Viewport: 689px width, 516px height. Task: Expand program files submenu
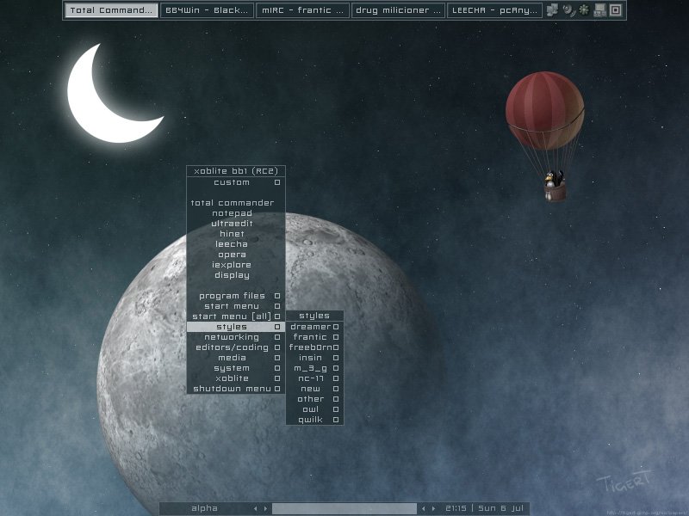click(x=236, y=296)
